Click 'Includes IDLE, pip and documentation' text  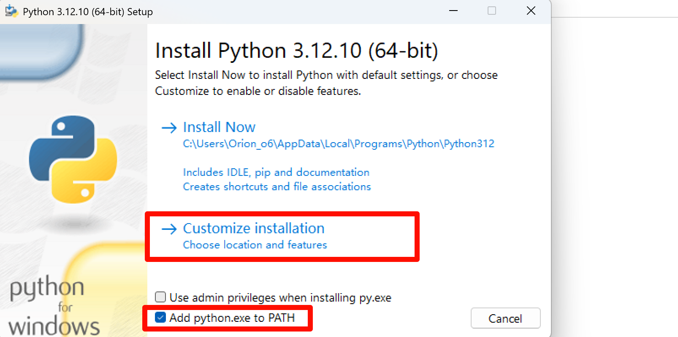click(x=276, y=173)
